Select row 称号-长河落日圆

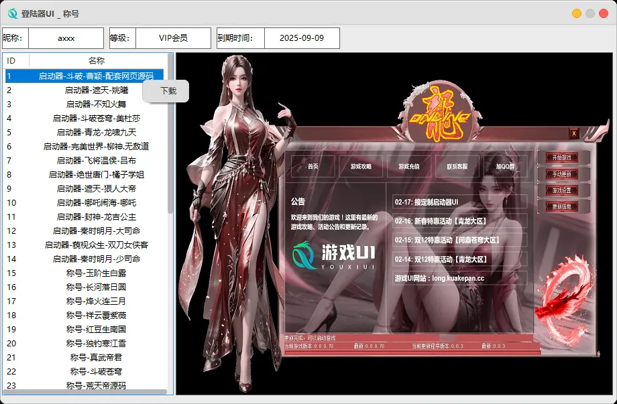point(85,287)
